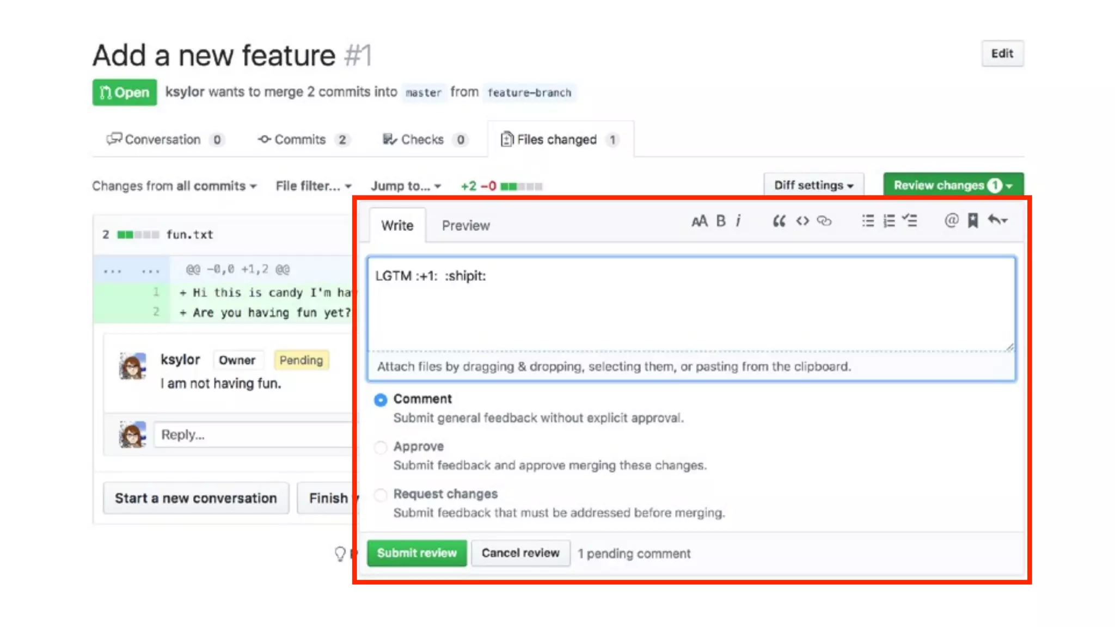Mention a user with the @ icon

tap(951, 221)
